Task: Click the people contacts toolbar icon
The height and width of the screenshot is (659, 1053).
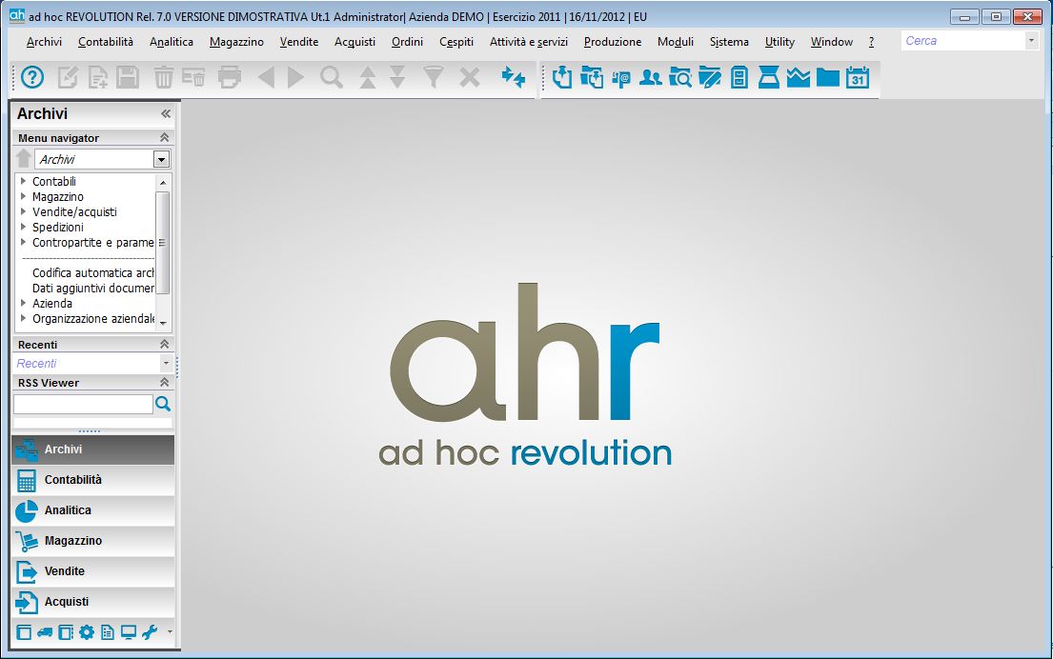Action: [x=650, y=78]
